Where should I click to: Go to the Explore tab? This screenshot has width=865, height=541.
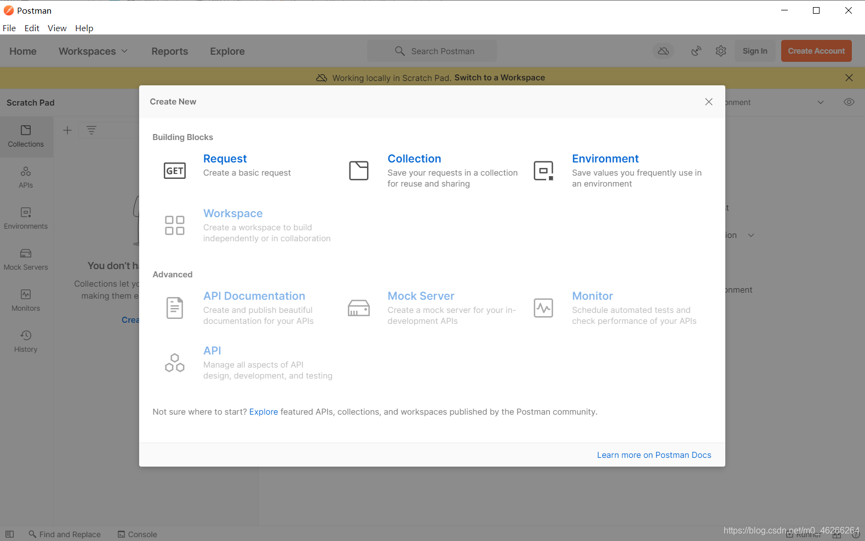(x=227, y=51)
